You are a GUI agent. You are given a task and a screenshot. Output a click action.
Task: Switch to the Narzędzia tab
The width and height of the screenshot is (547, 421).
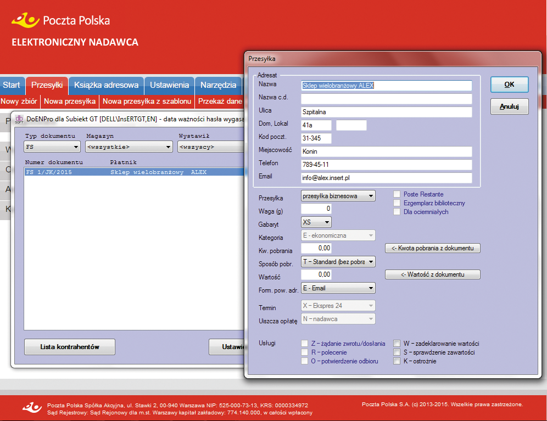pos(219,86)
